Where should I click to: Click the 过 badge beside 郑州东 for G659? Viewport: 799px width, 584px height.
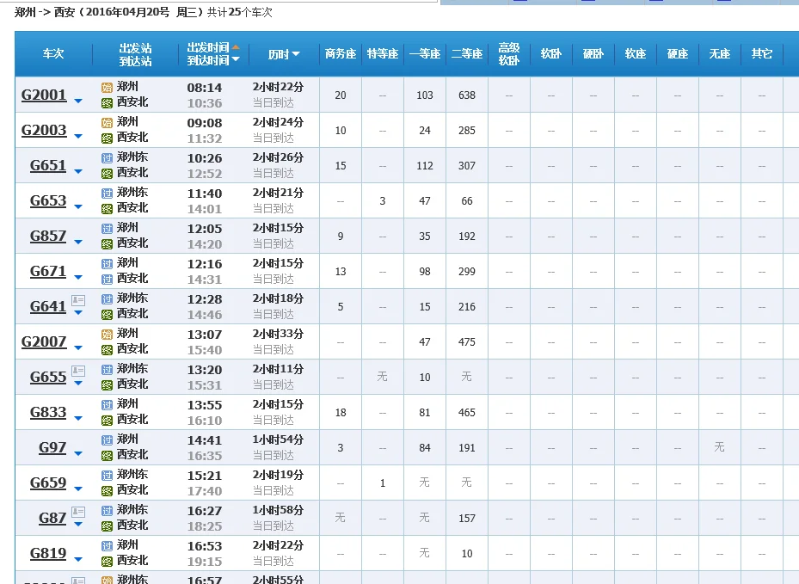108,474
